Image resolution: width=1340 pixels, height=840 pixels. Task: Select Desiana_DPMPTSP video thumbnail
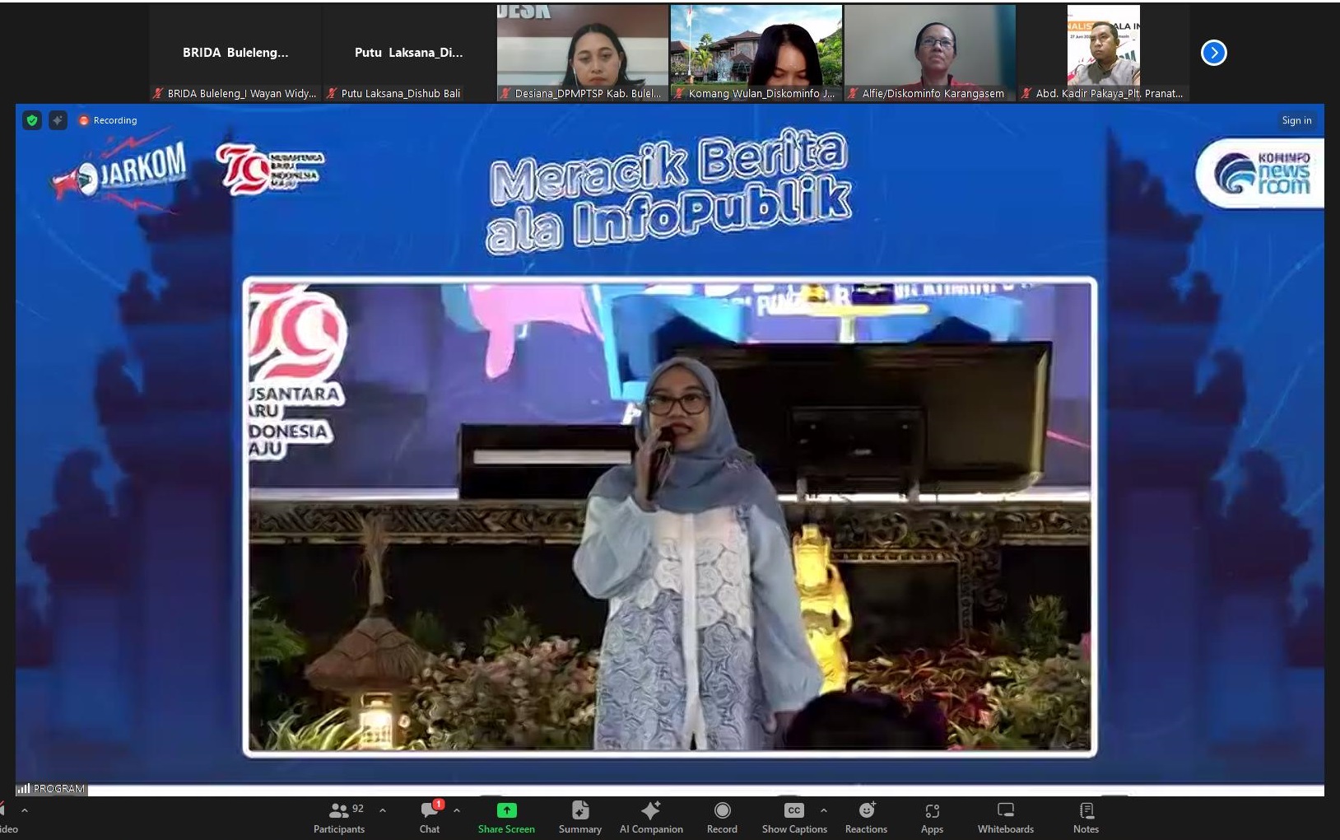583,53
